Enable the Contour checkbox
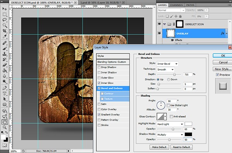Viewport: 232px width, 153px height. click(x=102, y=94)
